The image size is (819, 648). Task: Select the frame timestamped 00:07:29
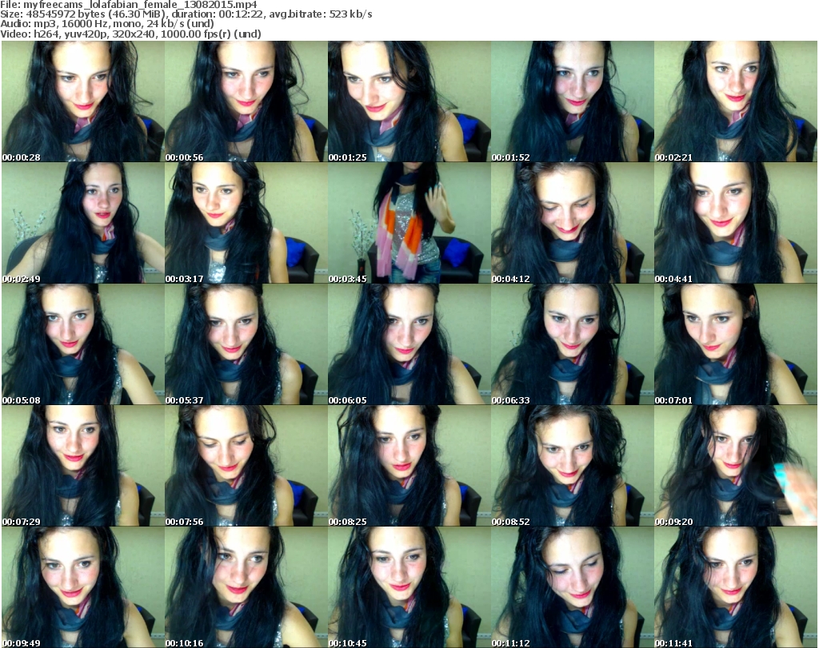point(83,466)
